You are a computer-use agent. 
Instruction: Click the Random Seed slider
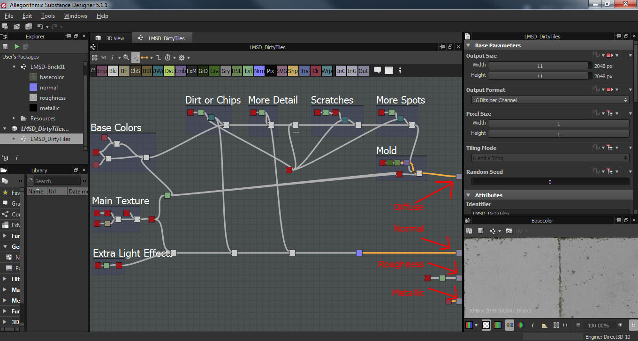coord(550,182)
